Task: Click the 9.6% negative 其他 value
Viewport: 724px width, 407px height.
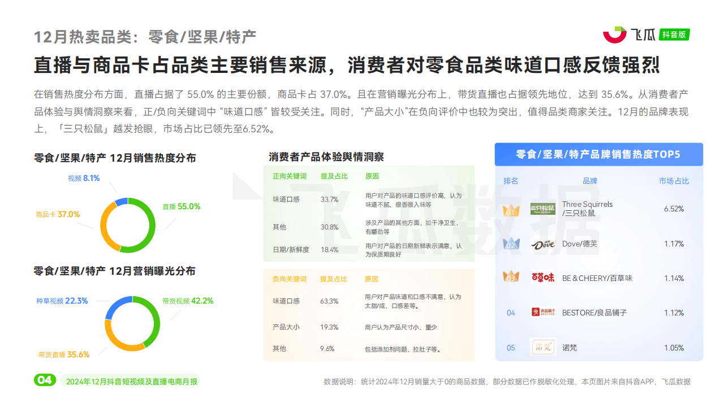Action: [327, 349]
